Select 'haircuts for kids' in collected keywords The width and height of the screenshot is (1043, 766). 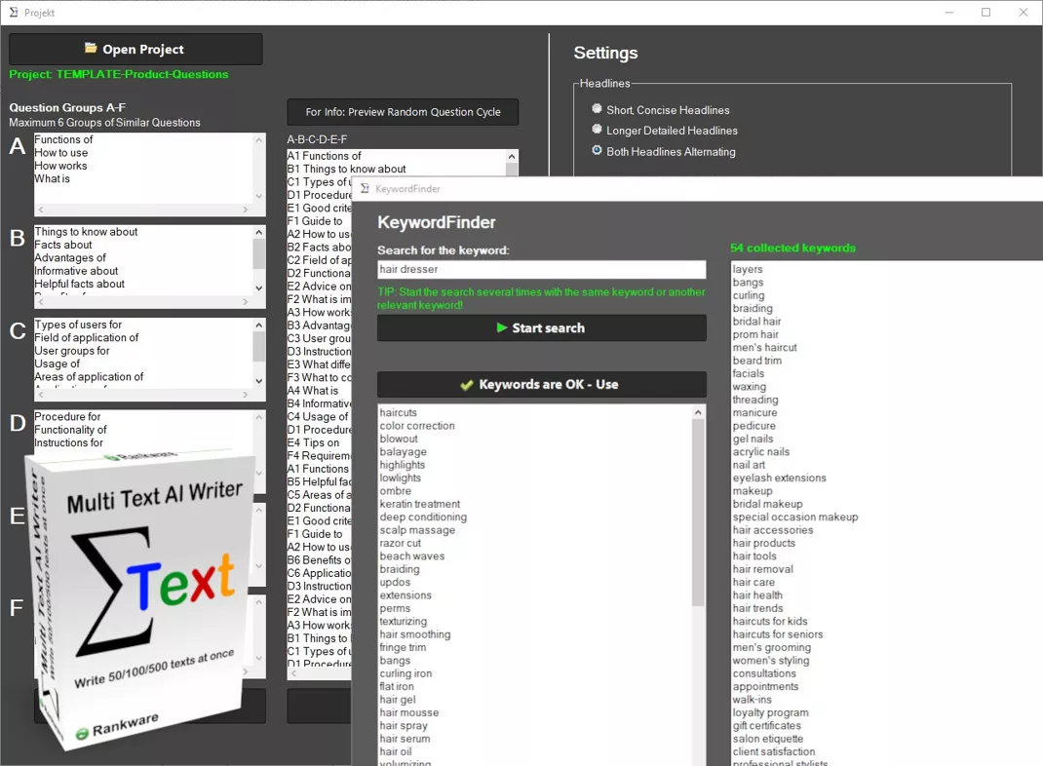pyautogui.click(x=770, y=621)
